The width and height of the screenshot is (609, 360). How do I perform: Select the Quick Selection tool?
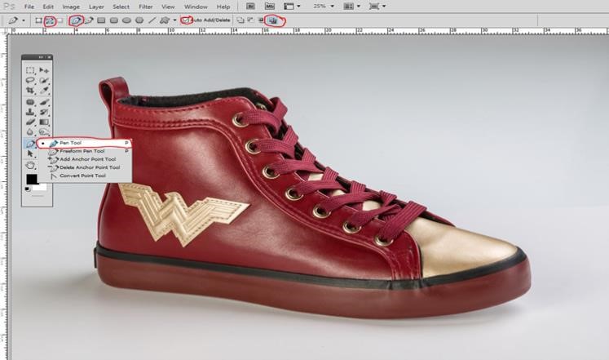[44, 81]
